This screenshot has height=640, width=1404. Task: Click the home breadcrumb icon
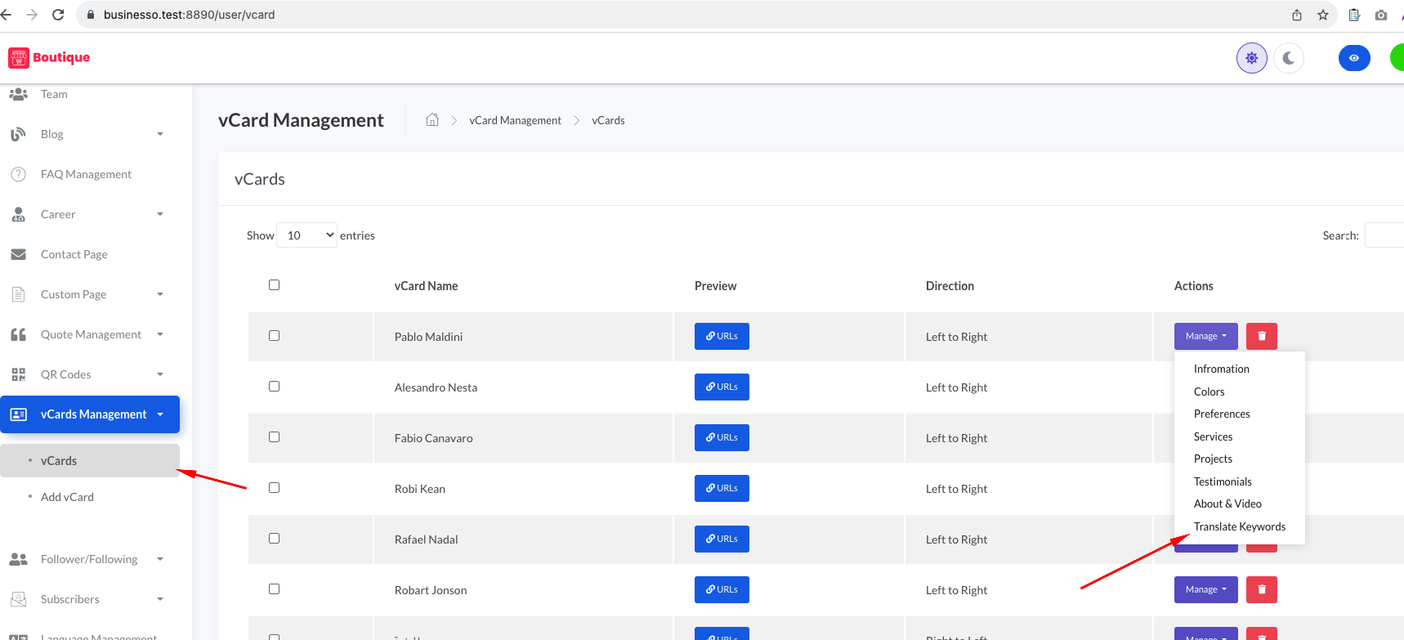[432, 119]
